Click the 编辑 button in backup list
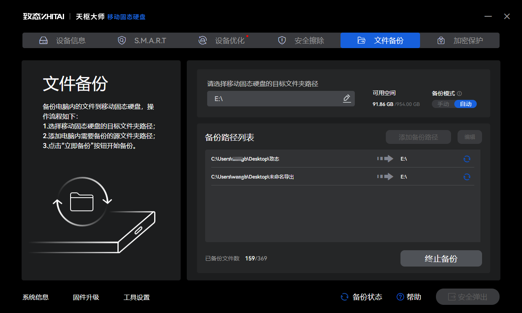Screen dimensions: 522x313 470,137
